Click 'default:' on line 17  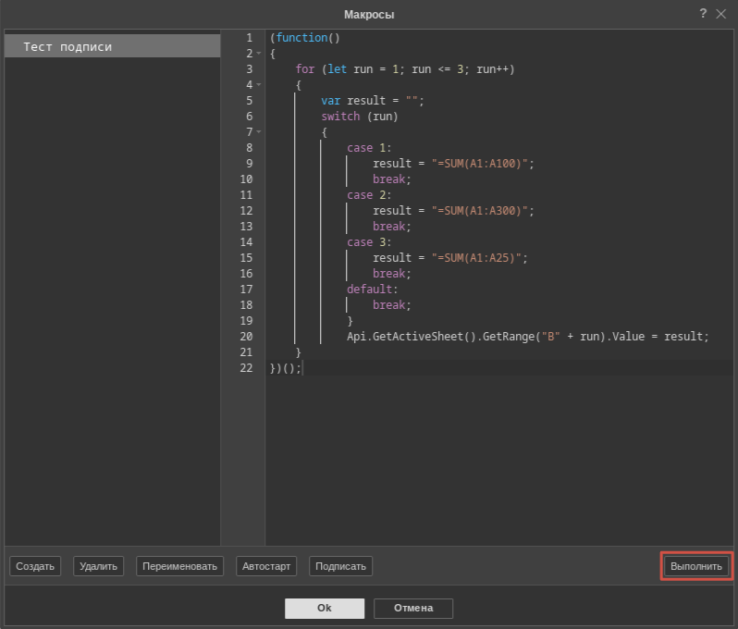pos(373,290)
